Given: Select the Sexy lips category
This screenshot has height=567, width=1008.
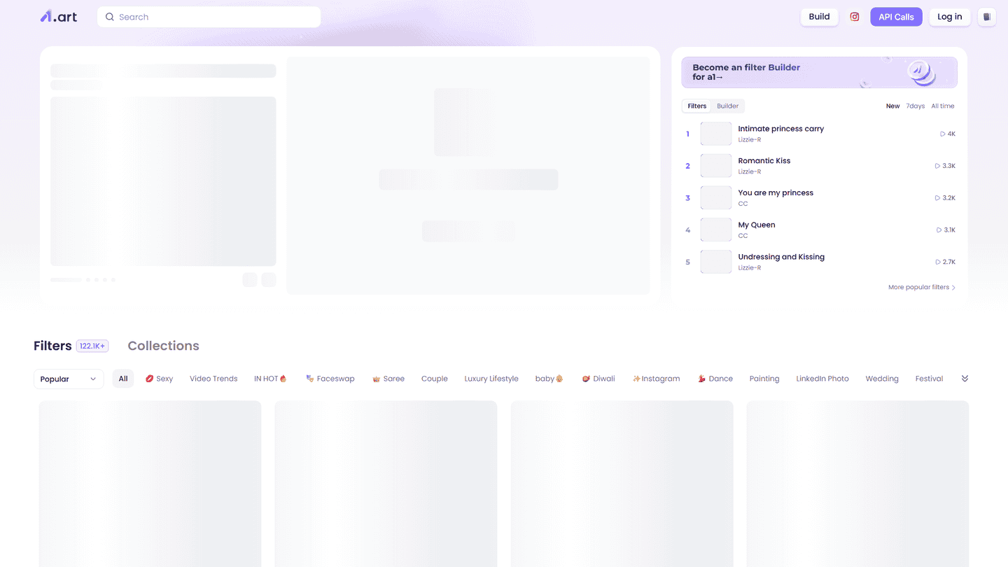Looking at the screenshot, I should (x=160, y=379).
